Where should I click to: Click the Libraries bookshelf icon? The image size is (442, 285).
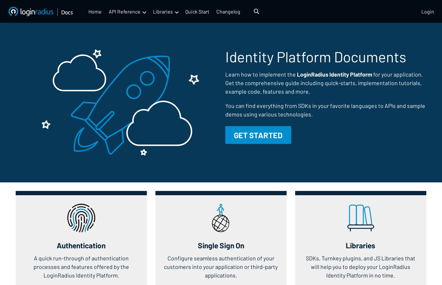point(361,218)
